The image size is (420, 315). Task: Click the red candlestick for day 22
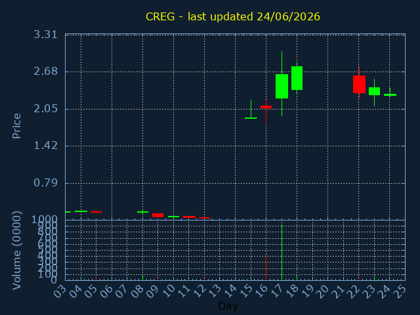coord(359,85)
